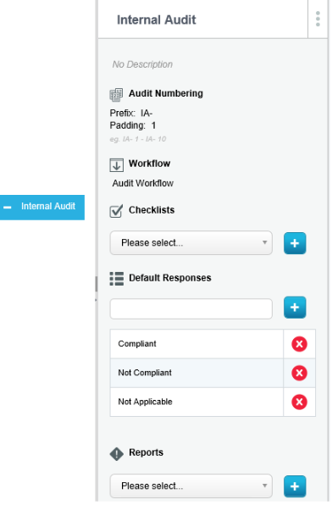
Task: Click the Default Responses list icon
Action: coord(116,279)
